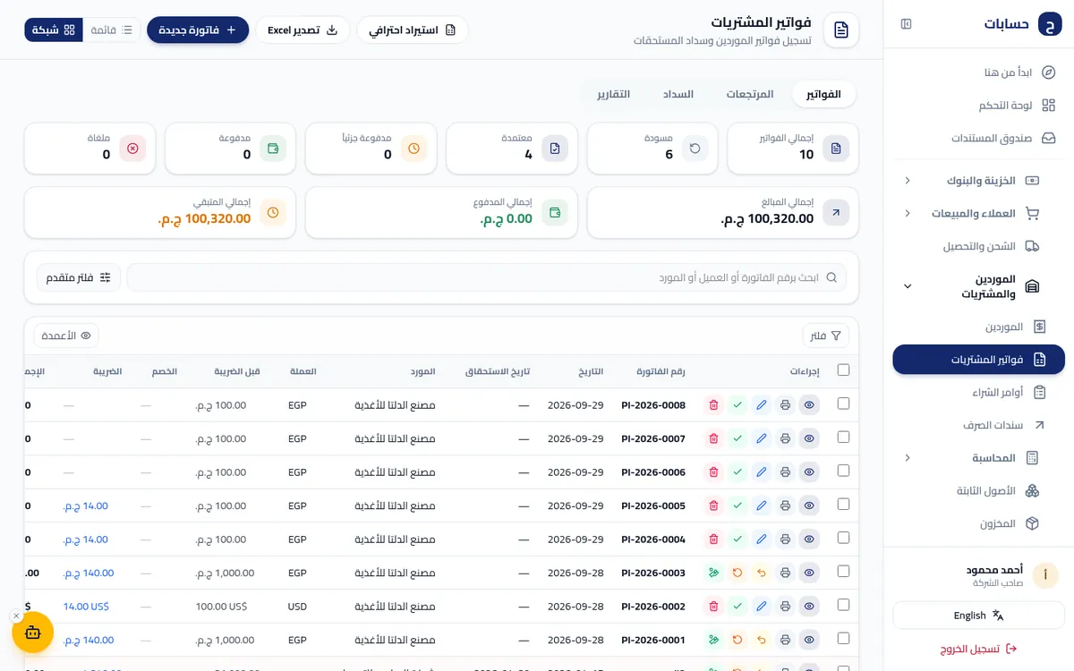Click تسجيل الخروج to log out
The height and width of the screenshot is (671, 1074).
(x=979, y=649)
